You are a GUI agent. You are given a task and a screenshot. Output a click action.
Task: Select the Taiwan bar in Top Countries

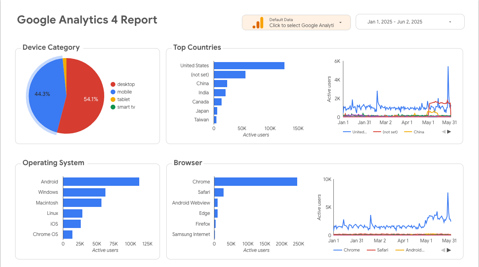(215, 120)
